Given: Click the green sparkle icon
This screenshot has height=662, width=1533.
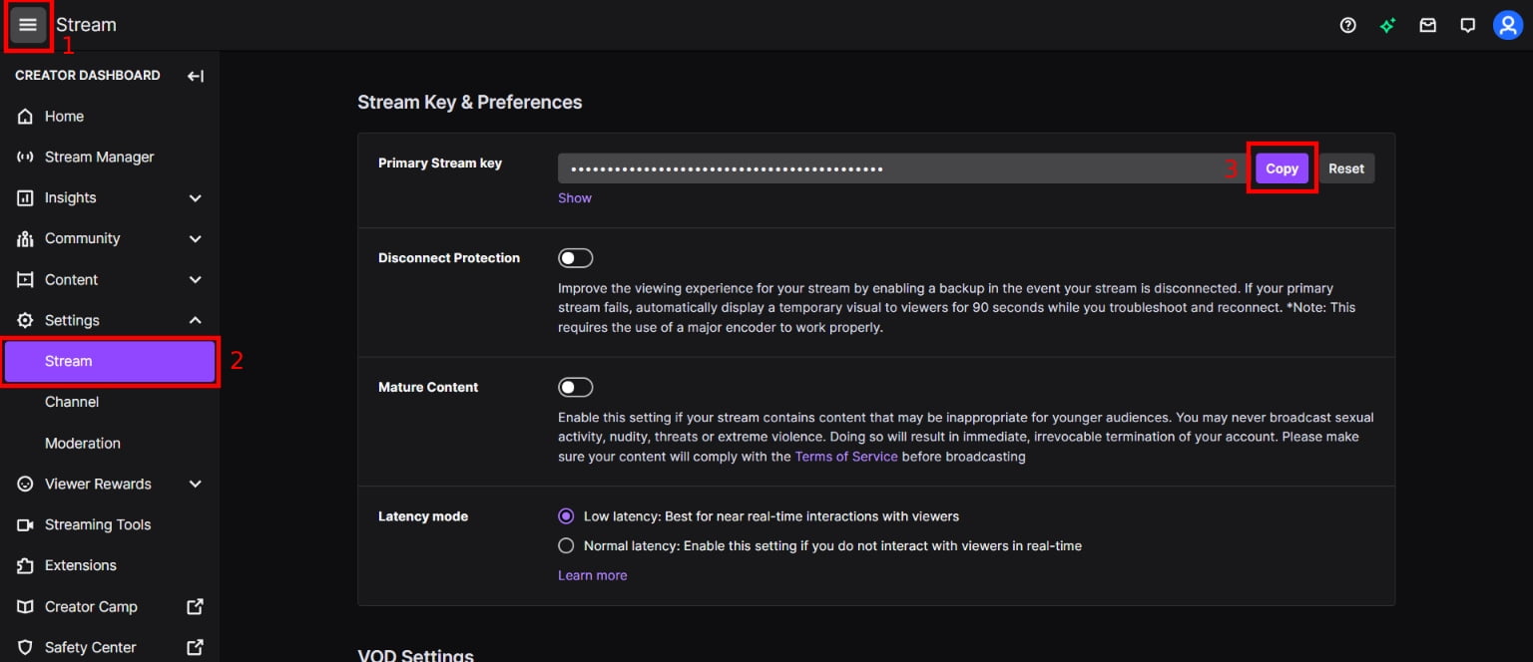Looking at the screenshot, I should coord(1387,25).
